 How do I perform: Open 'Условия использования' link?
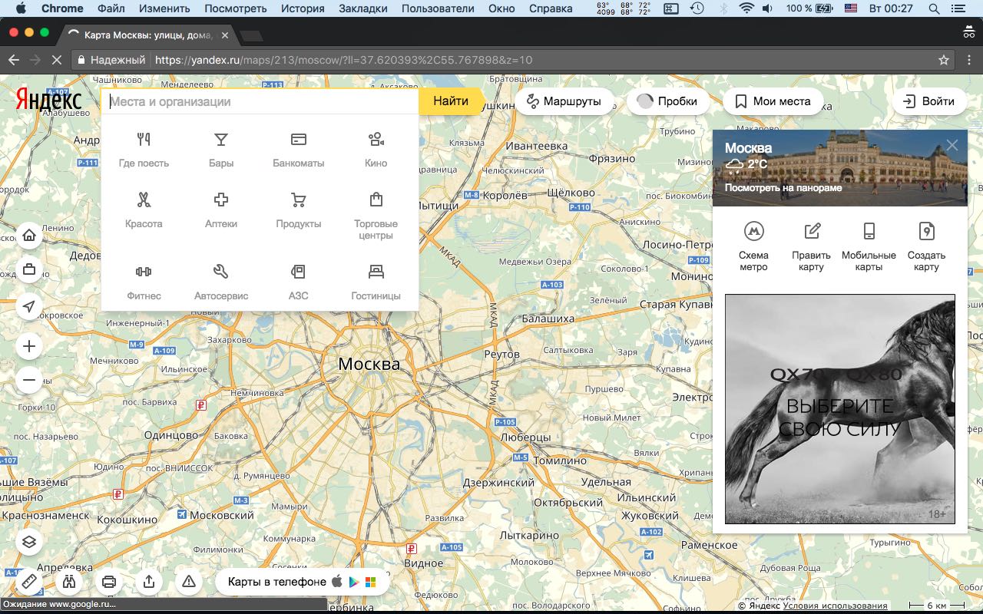(x=835, y=606)
